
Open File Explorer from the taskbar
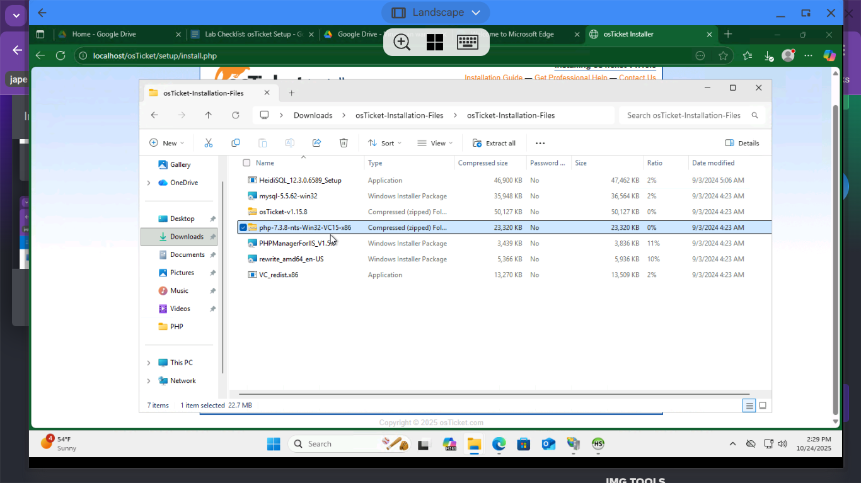[x=474, y=444]
